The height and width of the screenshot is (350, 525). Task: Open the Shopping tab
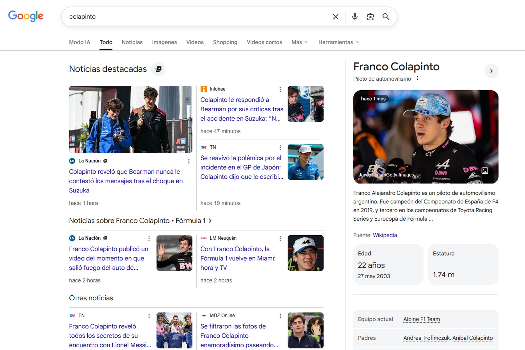click(x=225, y=42)
